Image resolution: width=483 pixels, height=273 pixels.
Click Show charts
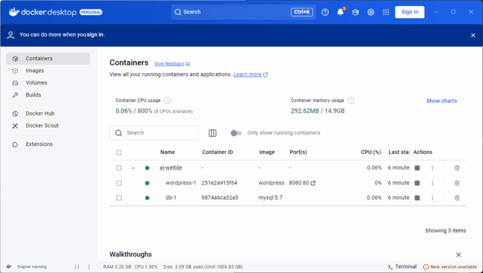[442, 101]
